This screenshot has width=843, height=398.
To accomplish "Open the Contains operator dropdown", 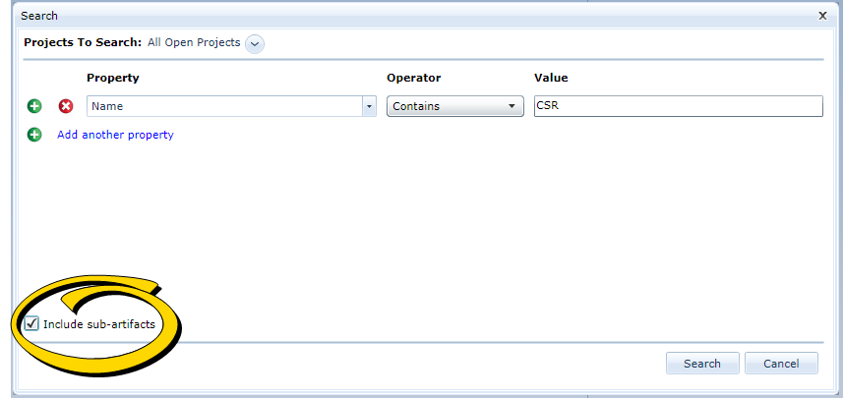I will point(454,106).
